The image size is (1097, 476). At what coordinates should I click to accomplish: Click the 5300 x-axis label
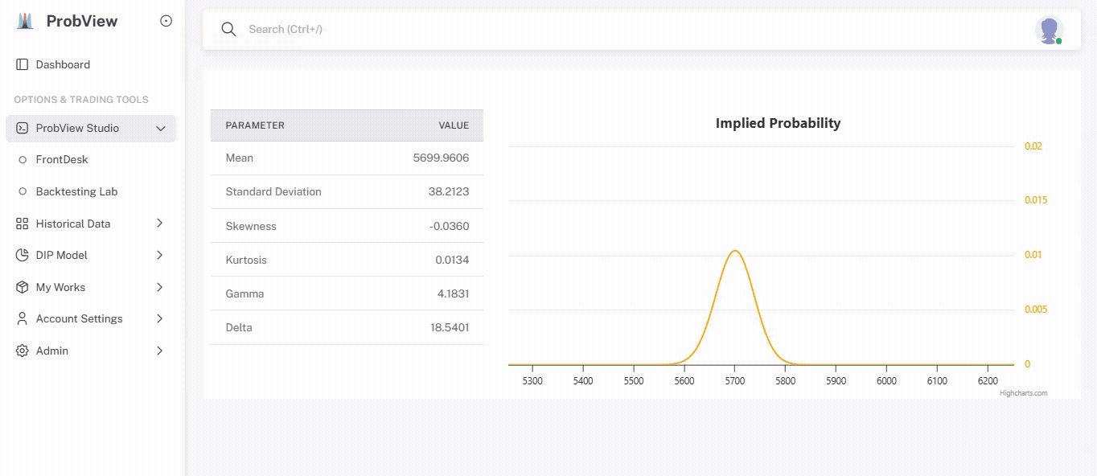coord(532,380)
